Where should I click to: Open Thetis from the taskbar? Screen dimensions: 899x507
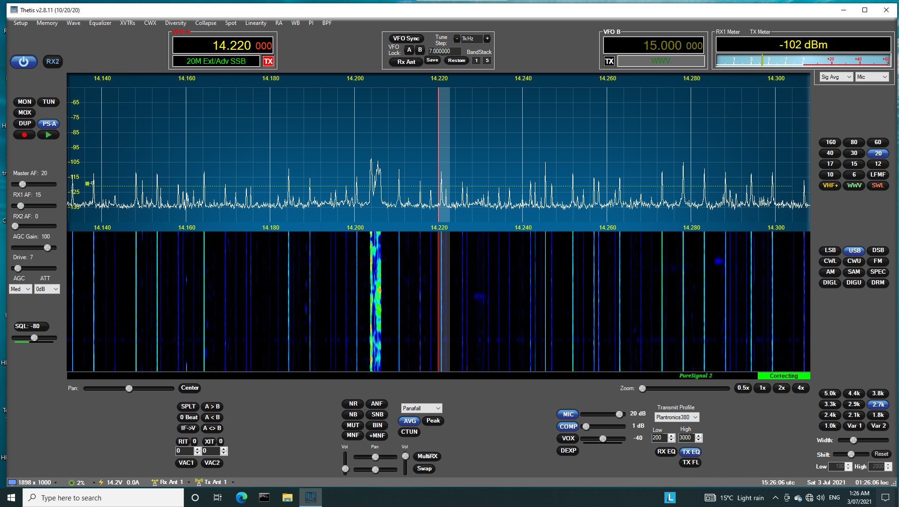(310, 497)
